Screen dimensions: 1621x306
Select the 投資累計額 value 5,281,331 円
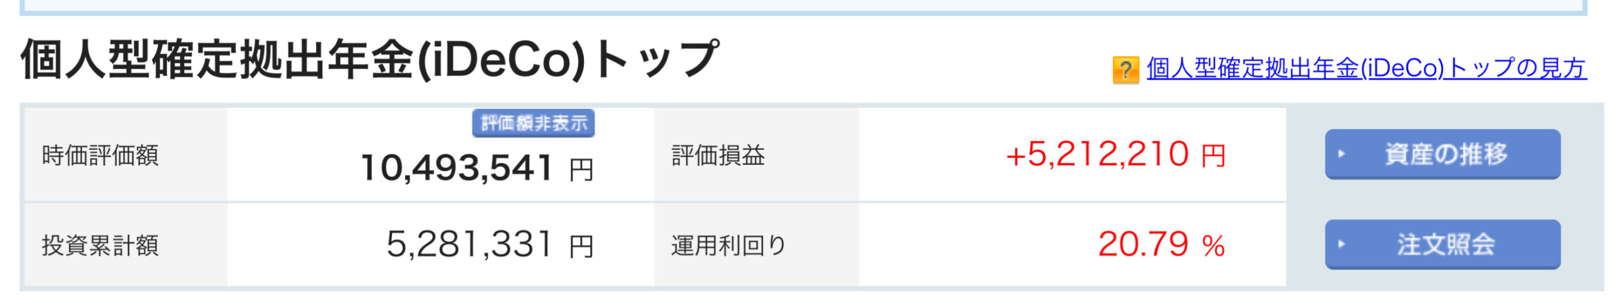490,245
